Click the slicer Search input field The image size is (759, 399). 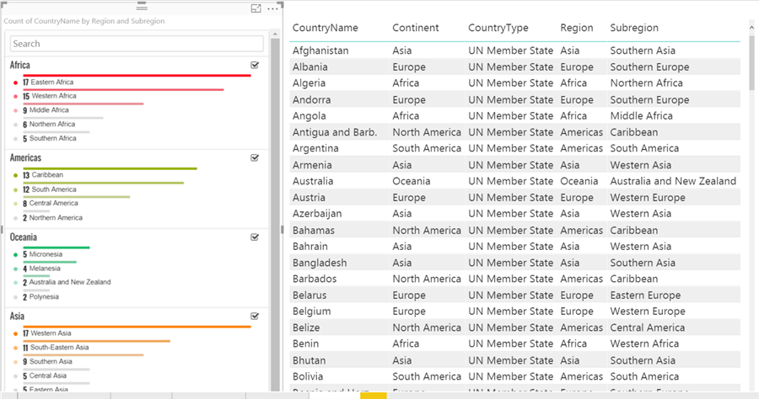[x=137, y=44]
